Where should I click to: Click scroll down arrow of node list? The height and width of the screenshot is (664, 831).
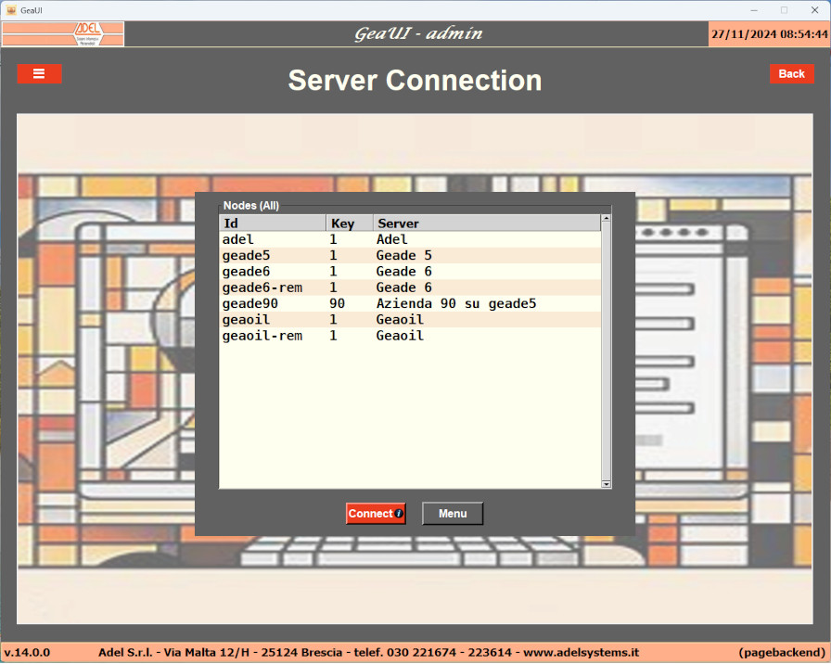607,484
